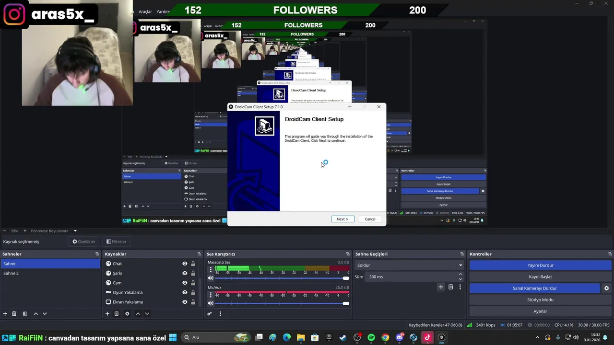Hide the Oyun Yakalama source

coord(185,292)
